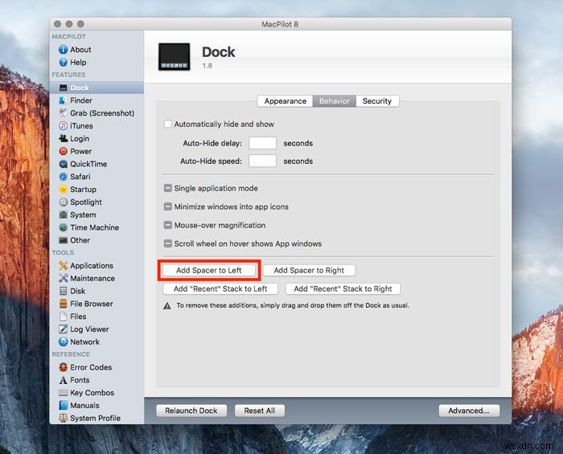The width and height of the screenshot is (563, 454).
Task: Toggle Mouse-over magnification checkbox
Action: pyautogui.click(x=167, y=225)
